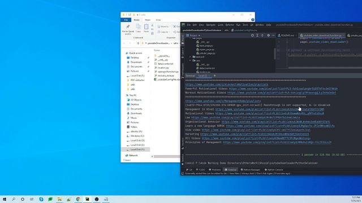Select PDF extractor folder in Explorer sidebar
The height and width of the screenshot is (203, 362).
136,80
